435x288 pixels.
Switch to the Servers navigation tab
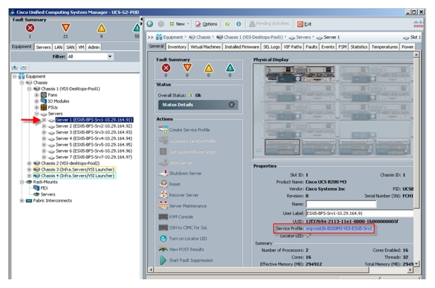(x=44, y=47)
